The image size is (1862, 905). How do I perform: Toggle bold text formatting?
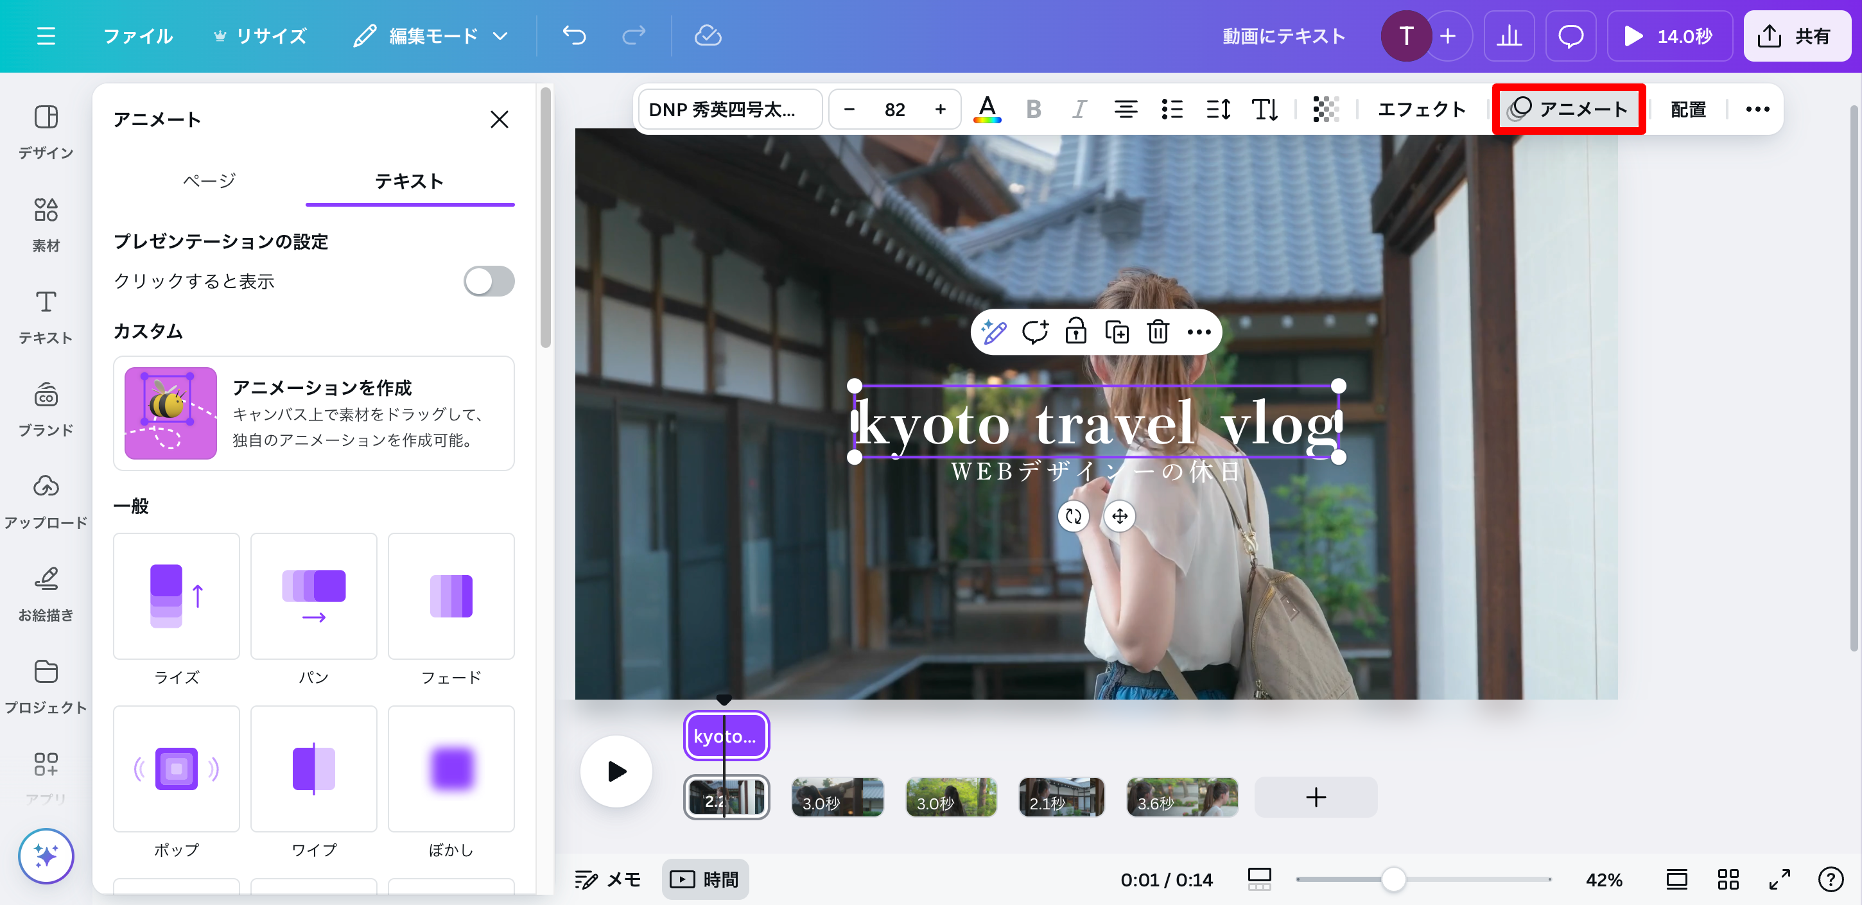point(1034,109)
